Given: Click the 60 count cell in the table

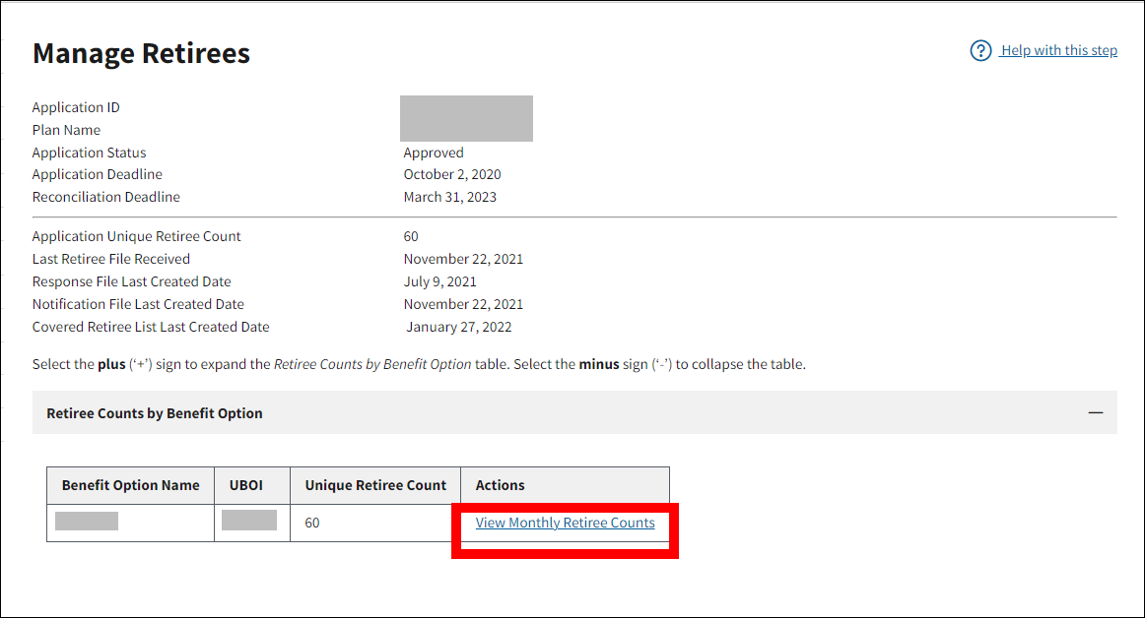Looking at the screenshot, I should click(312, 523).
